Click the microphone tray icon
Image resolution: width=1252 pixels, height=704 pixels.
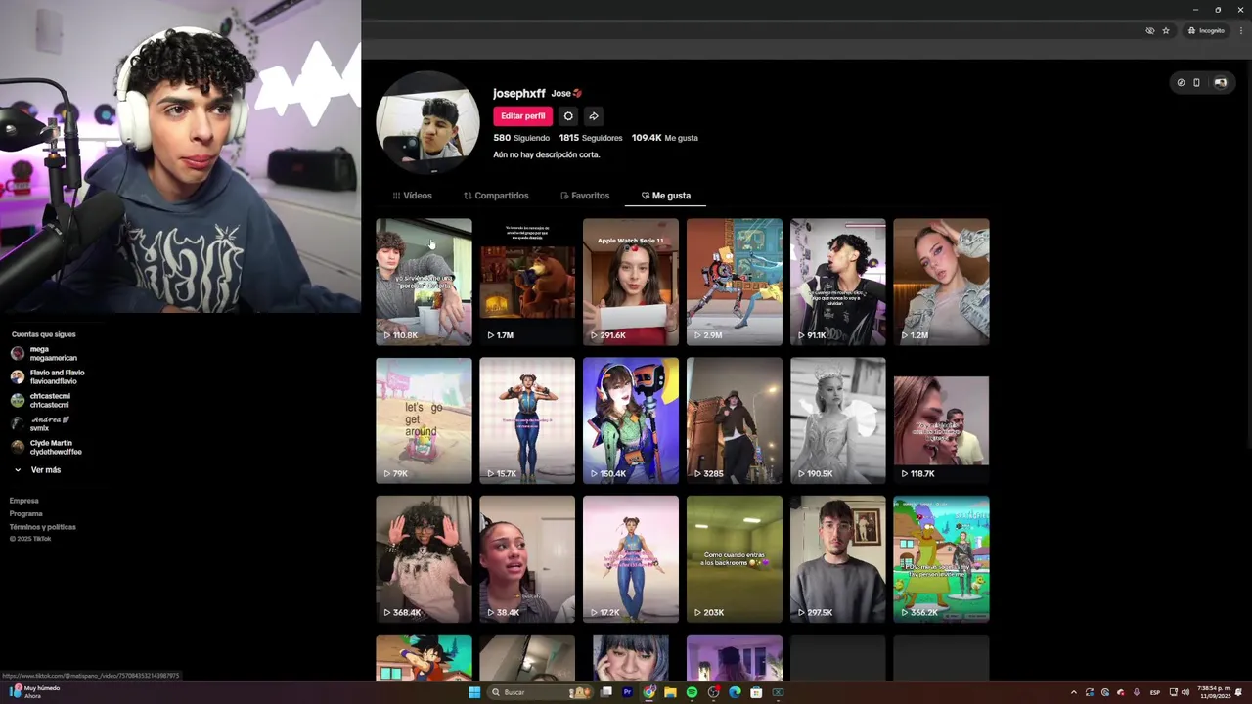point(1137,692)
